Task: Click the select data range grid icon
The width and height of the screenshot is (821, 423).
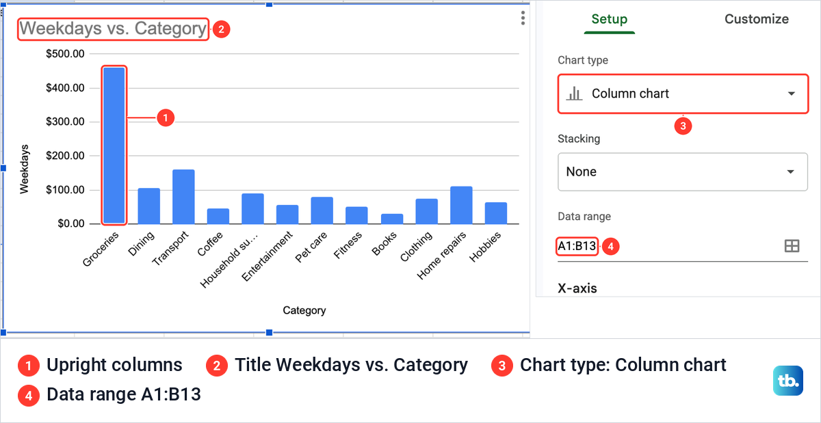Action: coord(792,246)
